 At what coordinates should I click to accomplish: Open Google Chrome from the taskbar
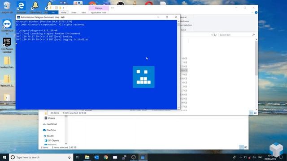click(106, 157)
